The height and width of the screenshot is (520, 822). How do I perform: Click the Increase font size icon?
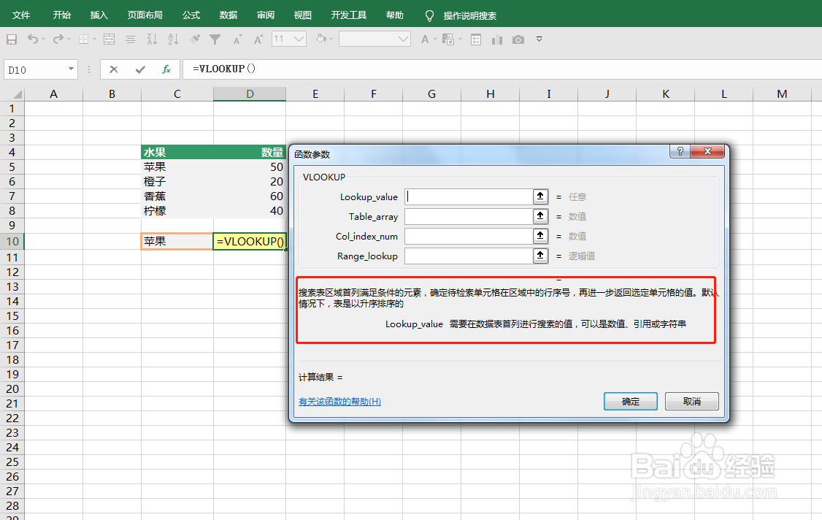tap(258, 39)
